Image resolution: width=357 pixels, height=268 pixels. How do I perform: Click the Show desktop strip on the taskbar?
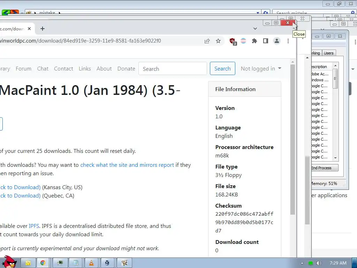[354, 263]
